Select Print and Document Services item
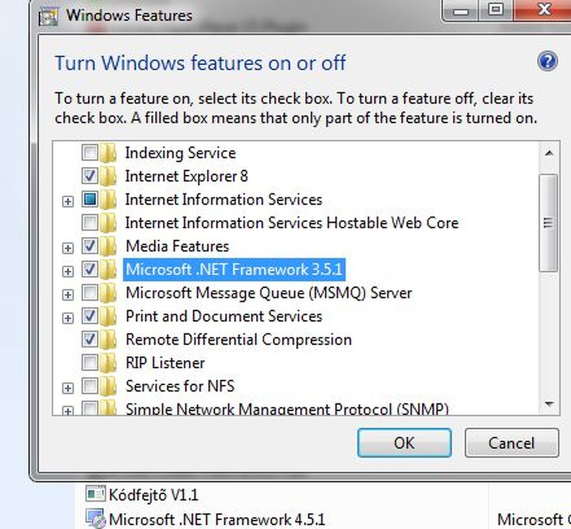This screenshot has width=571, height=529. pyautogui.click(x=224, y=316)
